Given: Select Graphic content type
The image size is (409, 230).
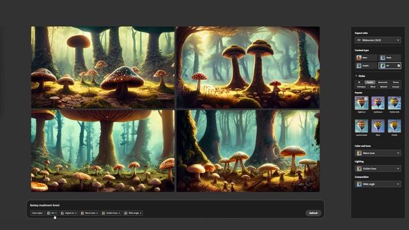Looking at the screenshot, I should click(366, 66).
